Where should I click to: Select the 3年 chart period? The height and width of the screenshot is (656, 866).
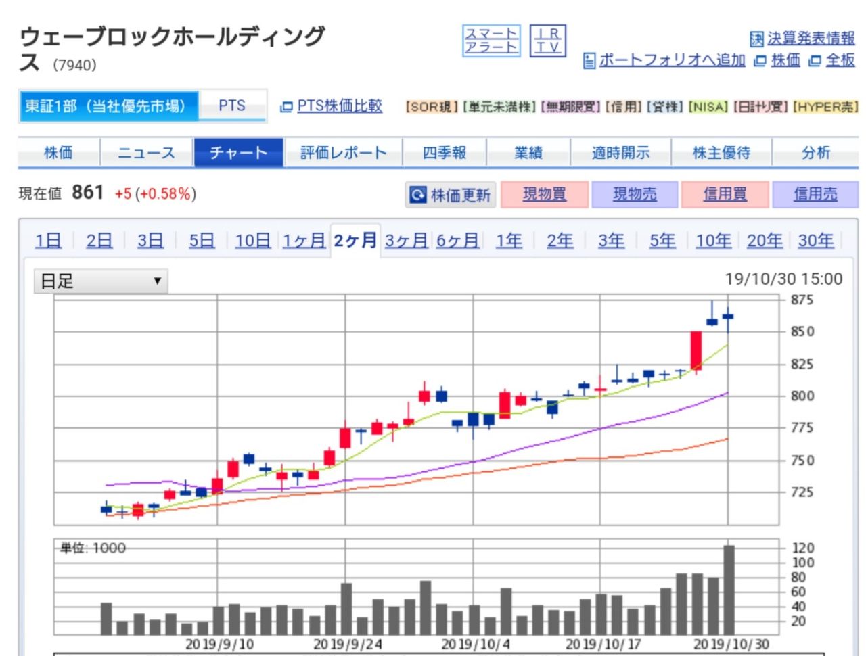coord(611,241)
